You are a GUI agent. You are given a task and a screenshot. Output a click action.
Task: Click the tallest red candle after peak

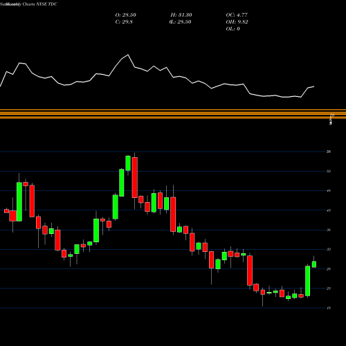tap(135, 177)
